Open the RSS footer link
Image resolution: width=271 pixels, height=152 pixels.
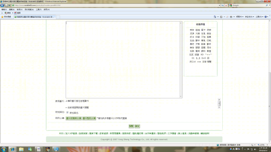(x=61, y=133)
